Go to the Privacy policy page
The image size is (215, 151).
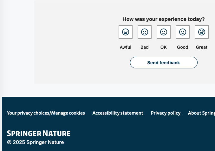click(x=166, y=113)
